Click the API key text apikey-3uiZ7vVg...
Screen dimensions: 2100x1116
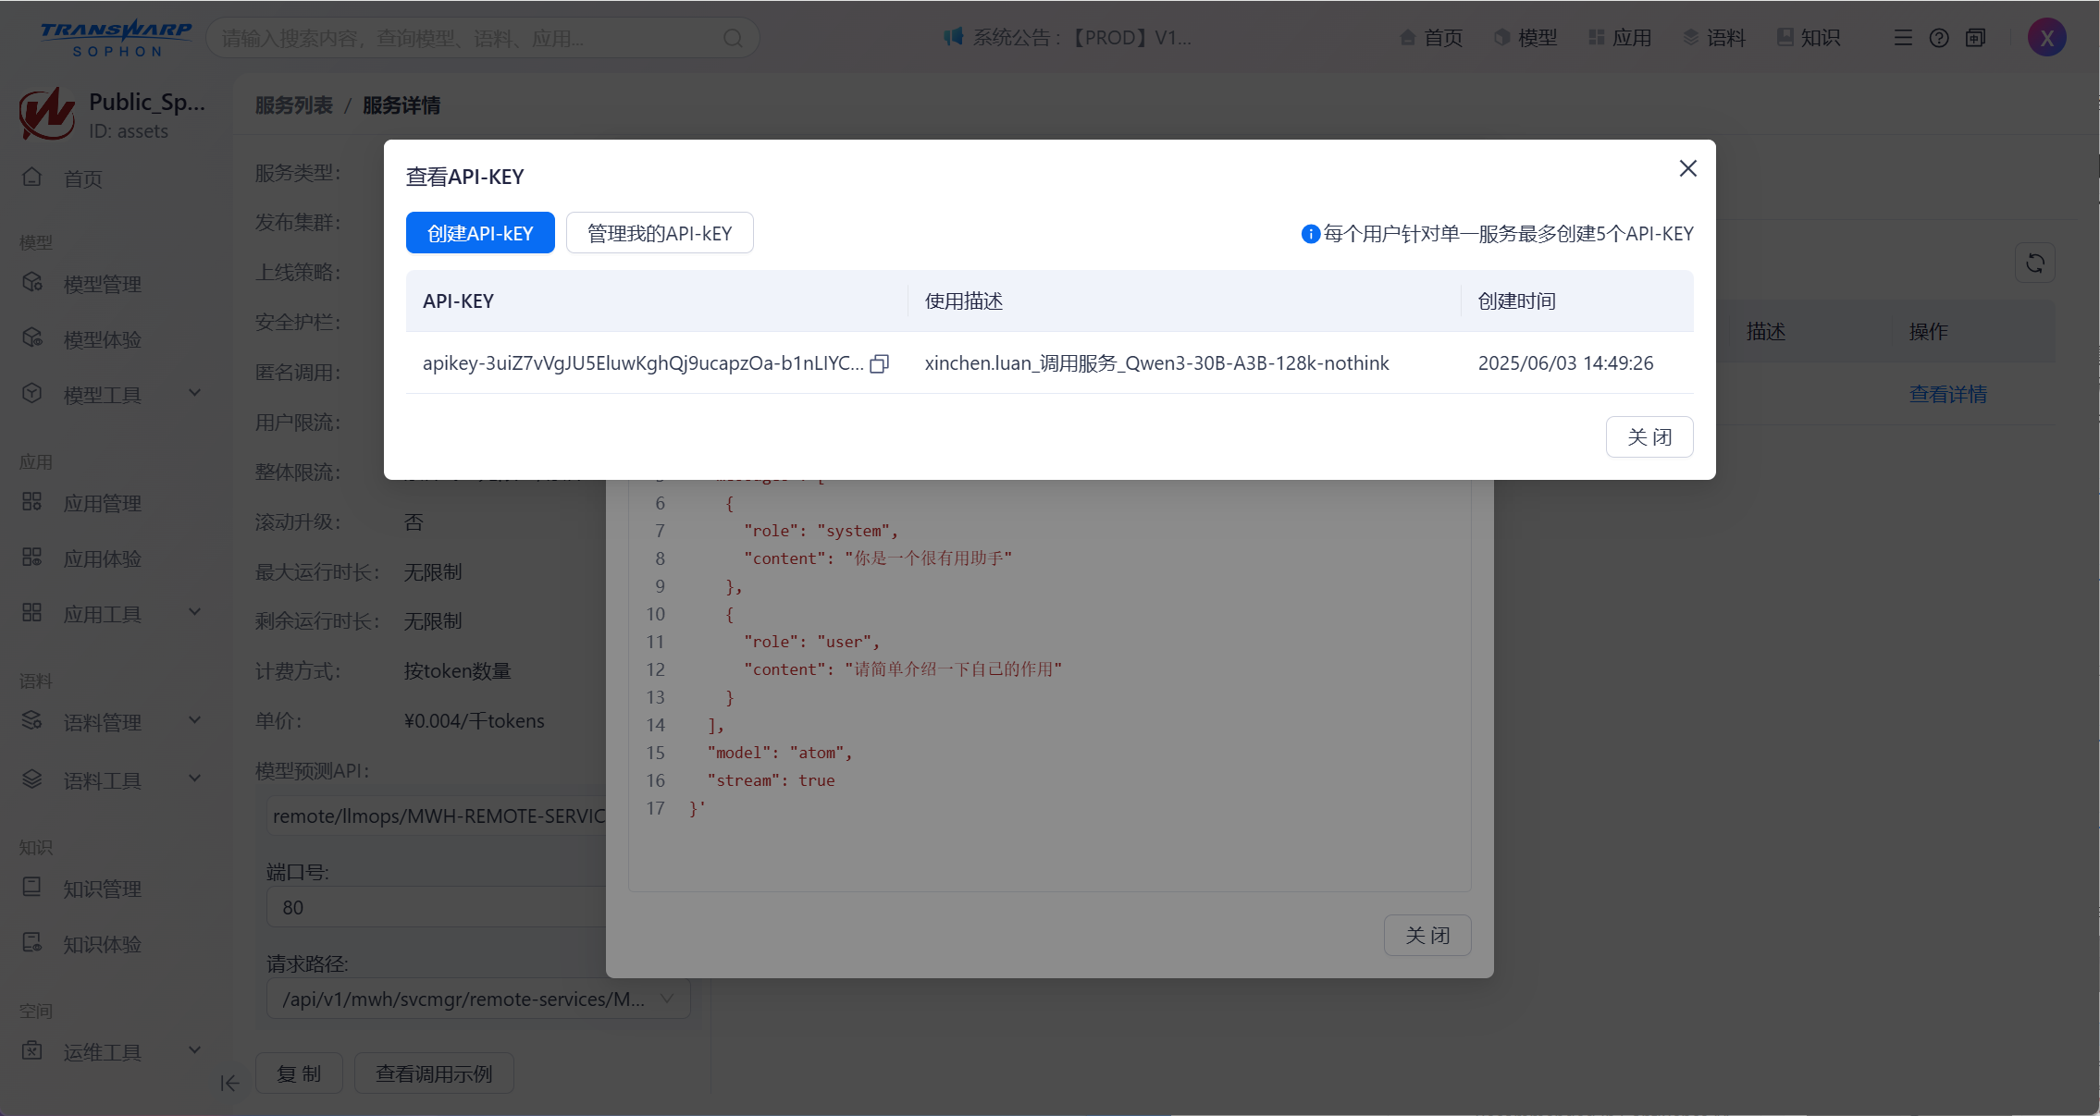tap(643, 363)
